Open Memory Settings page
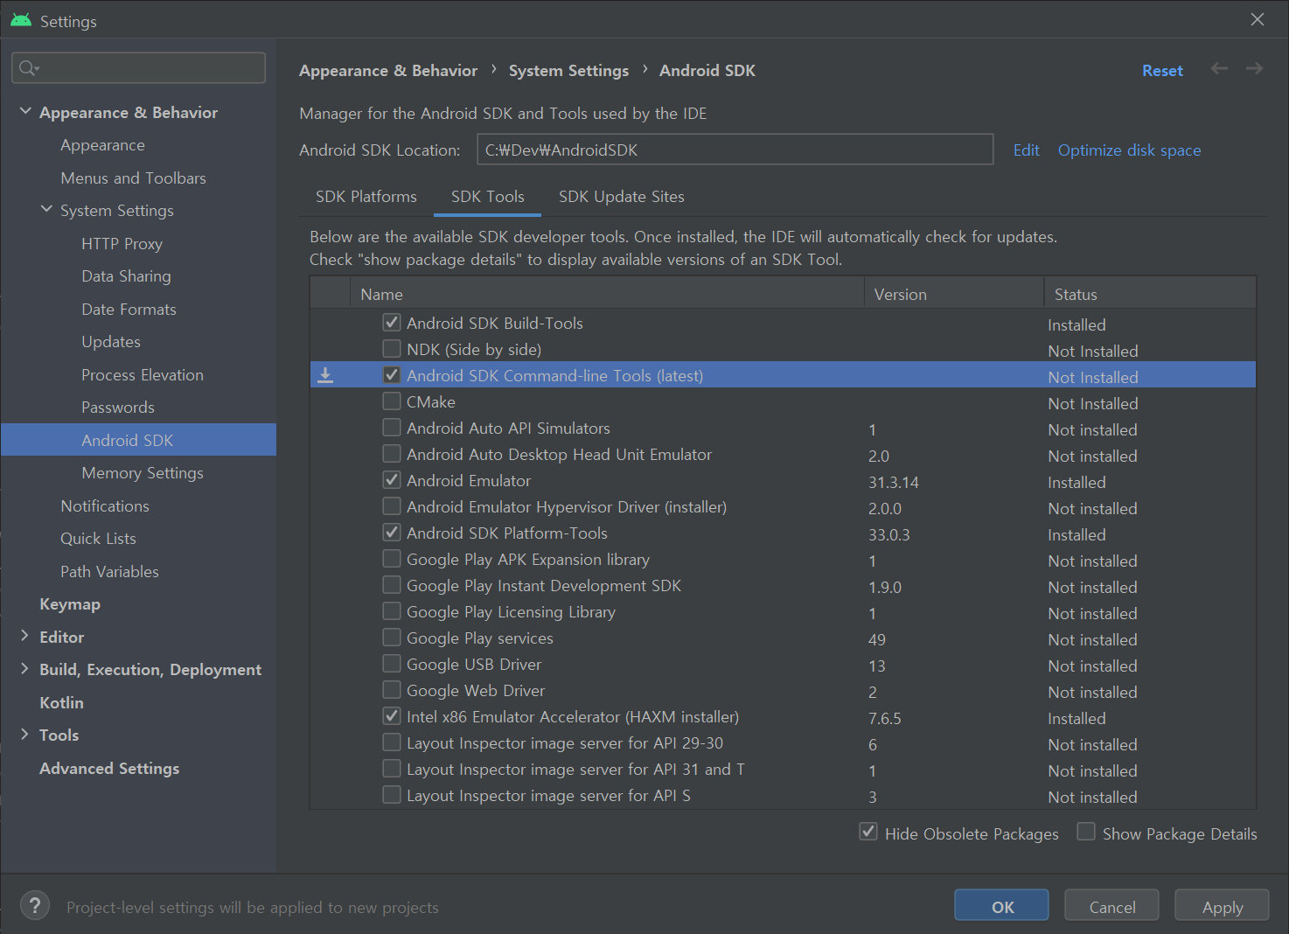The image size is (1289, 934). 143,473
